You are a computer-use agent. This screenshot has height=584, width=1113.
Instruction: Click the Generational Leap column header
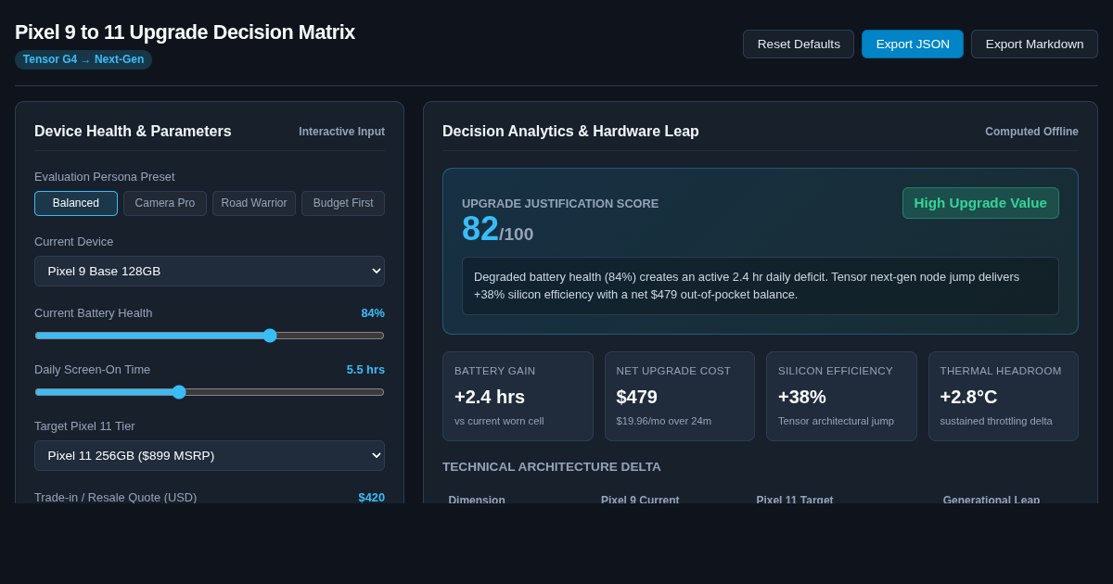tap(991, 501)
